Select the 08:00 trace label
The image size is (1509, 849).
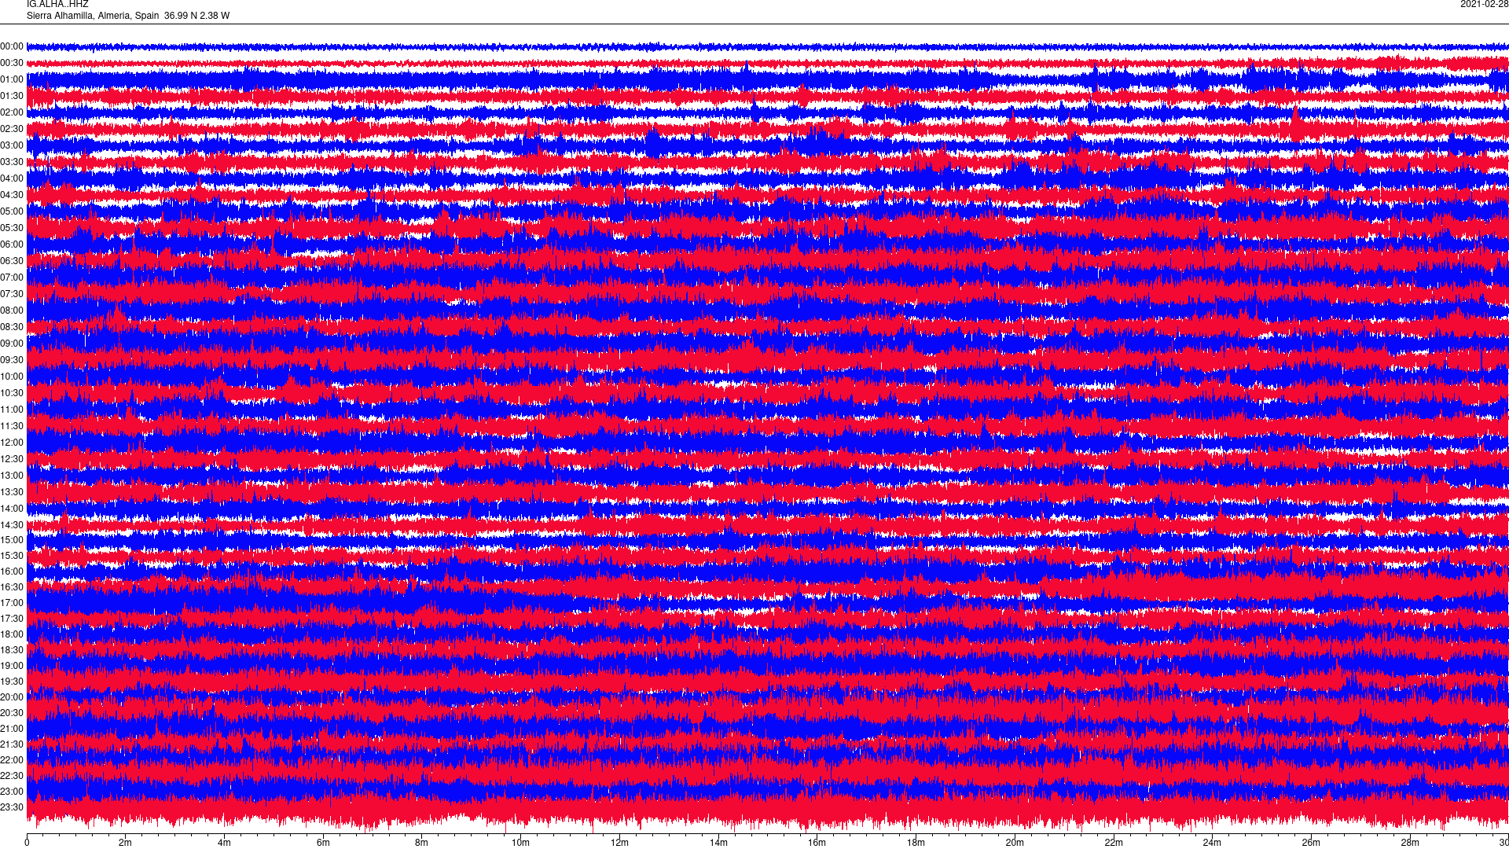pos(12,311)
